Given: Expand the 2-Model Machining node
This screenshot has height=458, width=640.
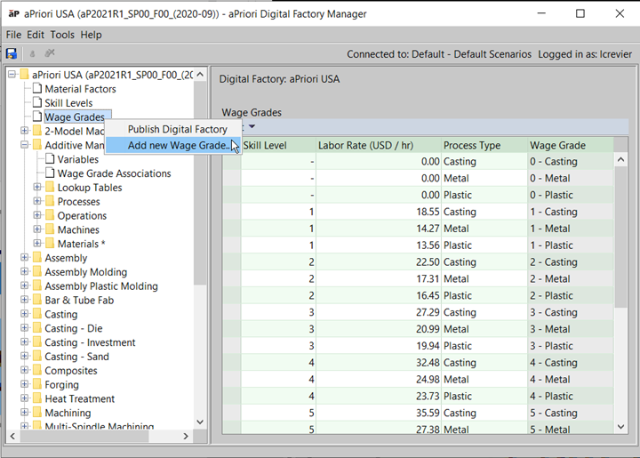Looking at the screenshot, I should (x=25, y=131).
